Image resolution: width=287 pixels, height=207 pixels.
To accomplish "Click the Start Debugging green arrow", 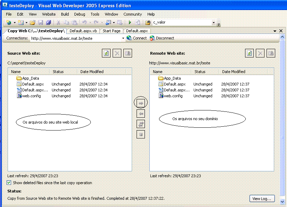I will pos(130,22).
